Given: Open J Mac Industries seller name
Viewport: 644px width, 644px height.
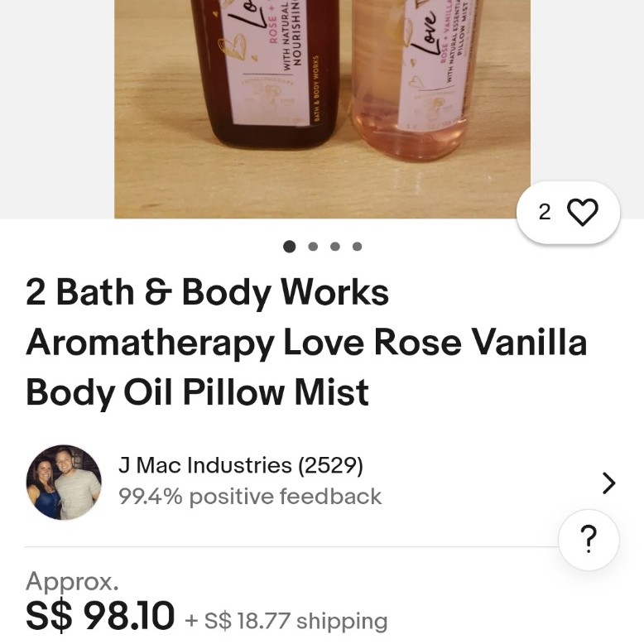Looking at the screenshot, I should click(205, 465).
